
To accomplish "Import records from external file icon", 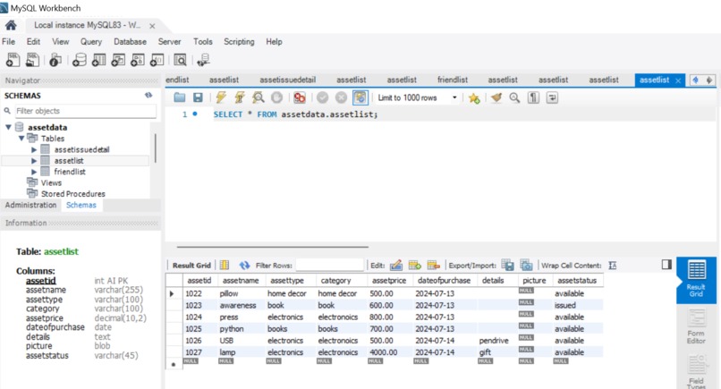I will [526, 265].
